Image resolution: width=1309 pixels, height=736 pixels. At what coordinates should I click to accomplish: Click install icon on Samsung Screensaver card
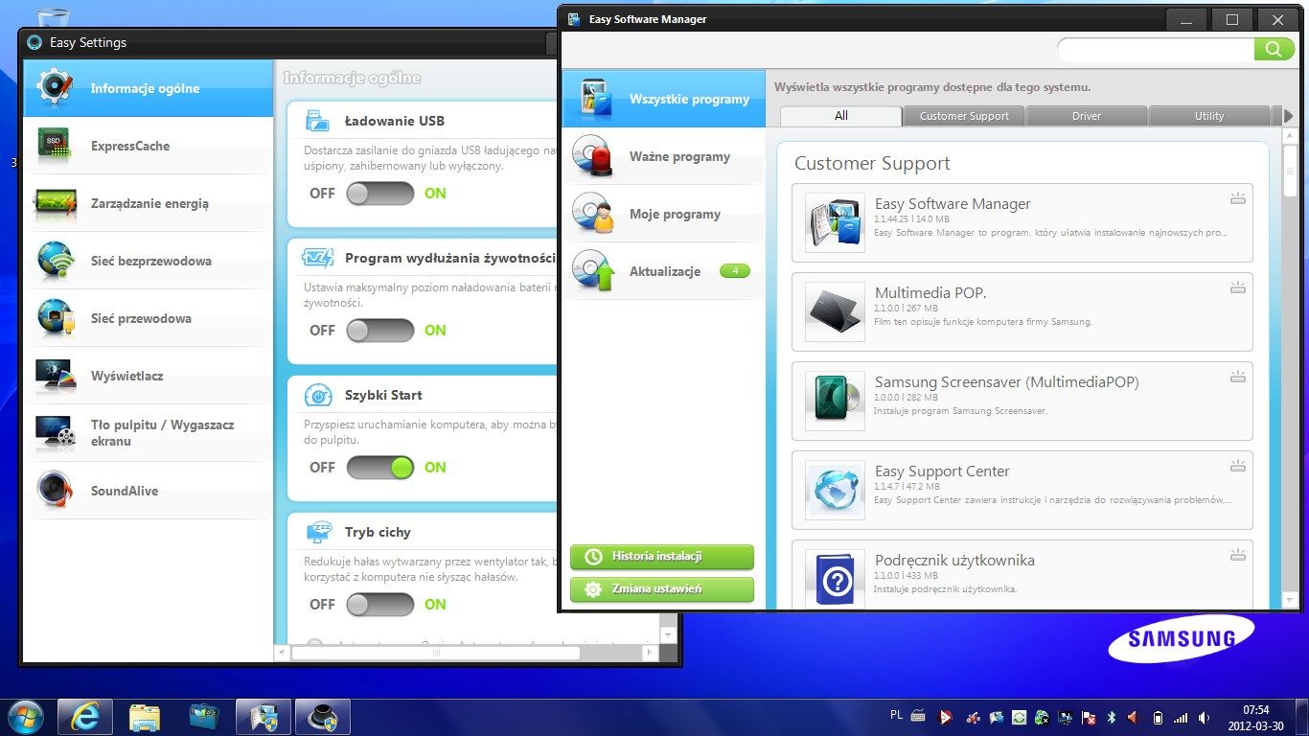pyautogui.click(x=1237, y=377)
